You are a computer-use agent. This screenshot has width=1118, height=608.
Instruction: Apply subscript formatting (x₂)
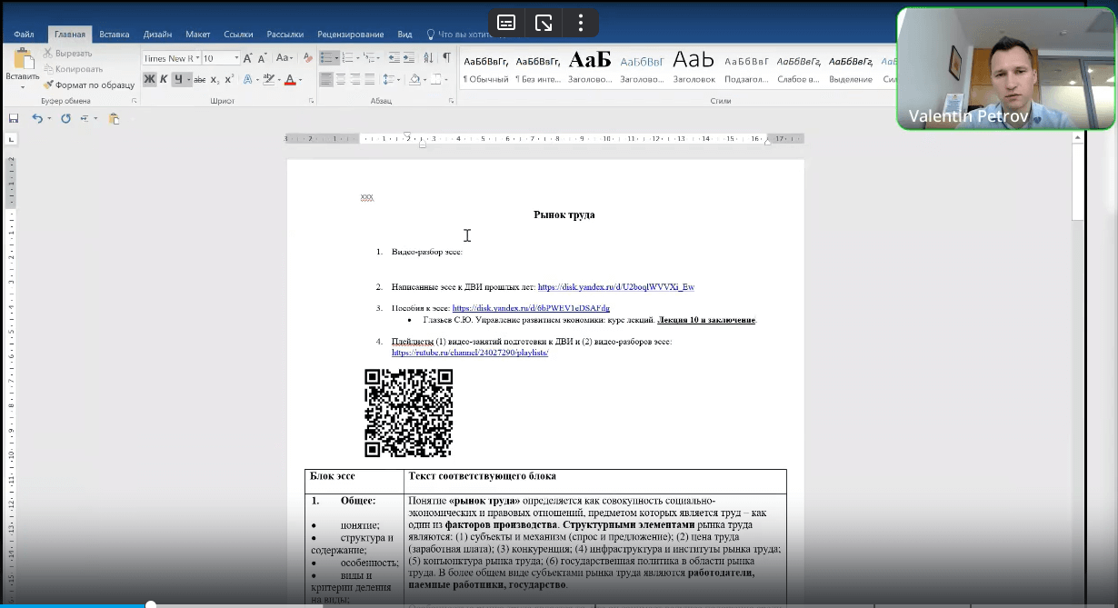click(x=215, y=80)
